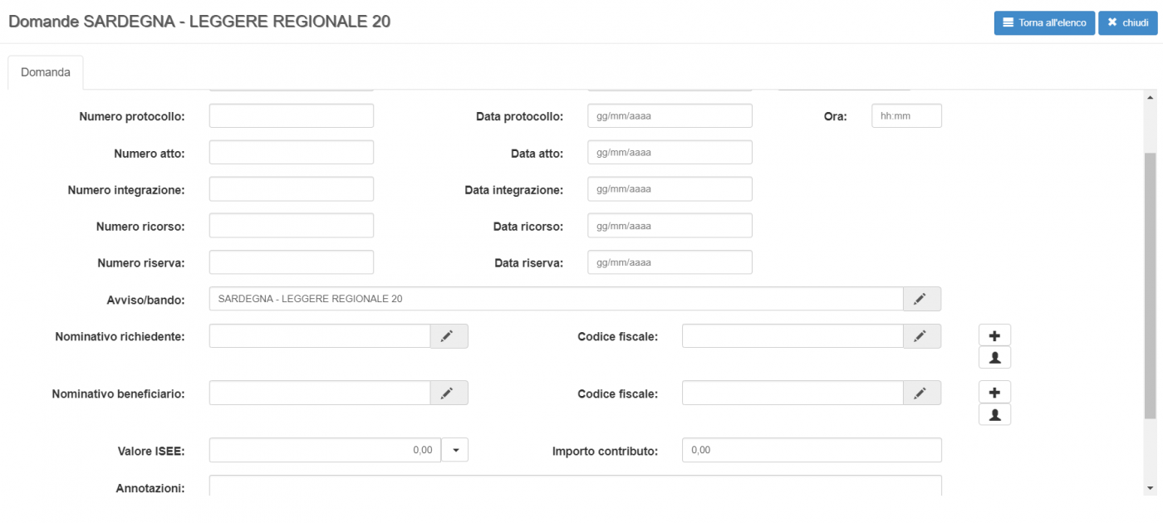Click the vertical scrollbar down arrow
This screenshot has width=1163, height=523.
point(1150,488)
